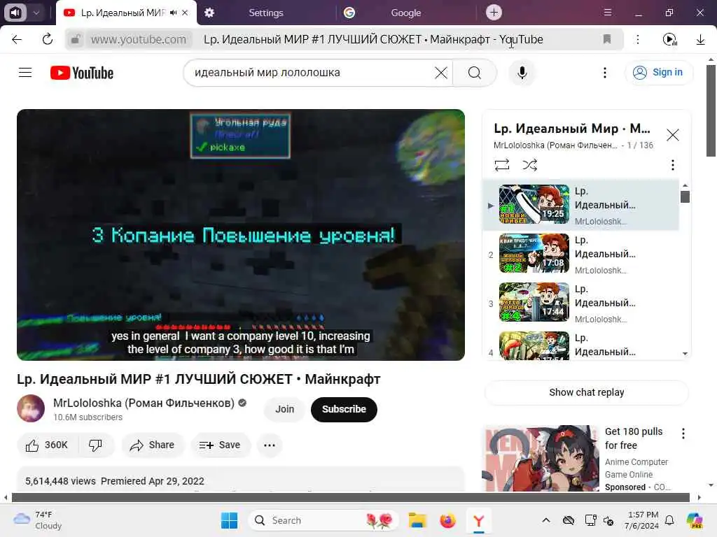Open a new tab with plus
The image size is (717, 537).
(494, 13)
